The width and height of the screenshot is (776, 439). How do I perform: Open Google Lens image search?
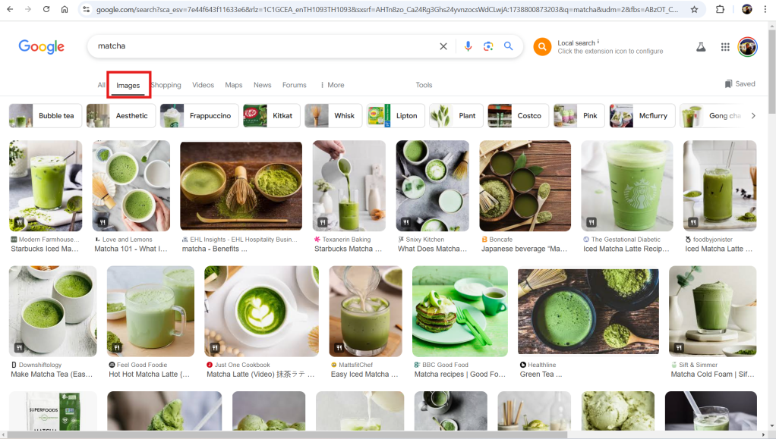488,46
